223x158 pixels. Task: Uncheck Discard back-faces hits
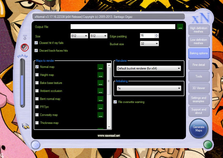pos(36,51)
